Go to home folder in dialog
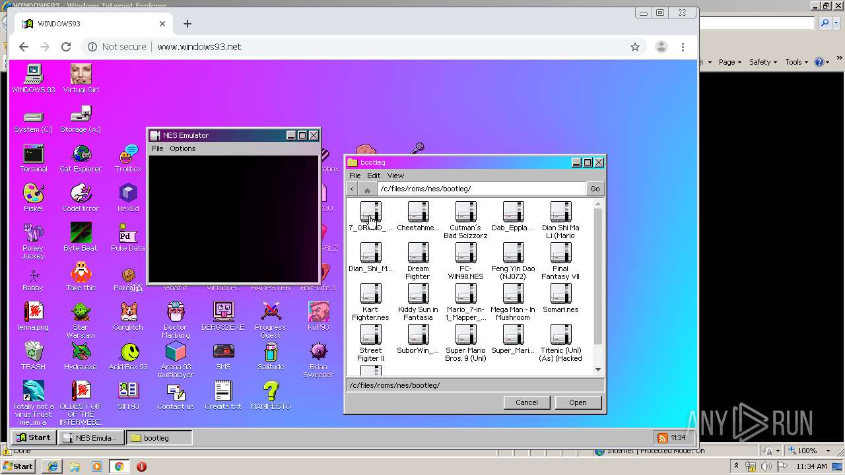The height and width of the screenshot is (475, 845). click(368, 189)
